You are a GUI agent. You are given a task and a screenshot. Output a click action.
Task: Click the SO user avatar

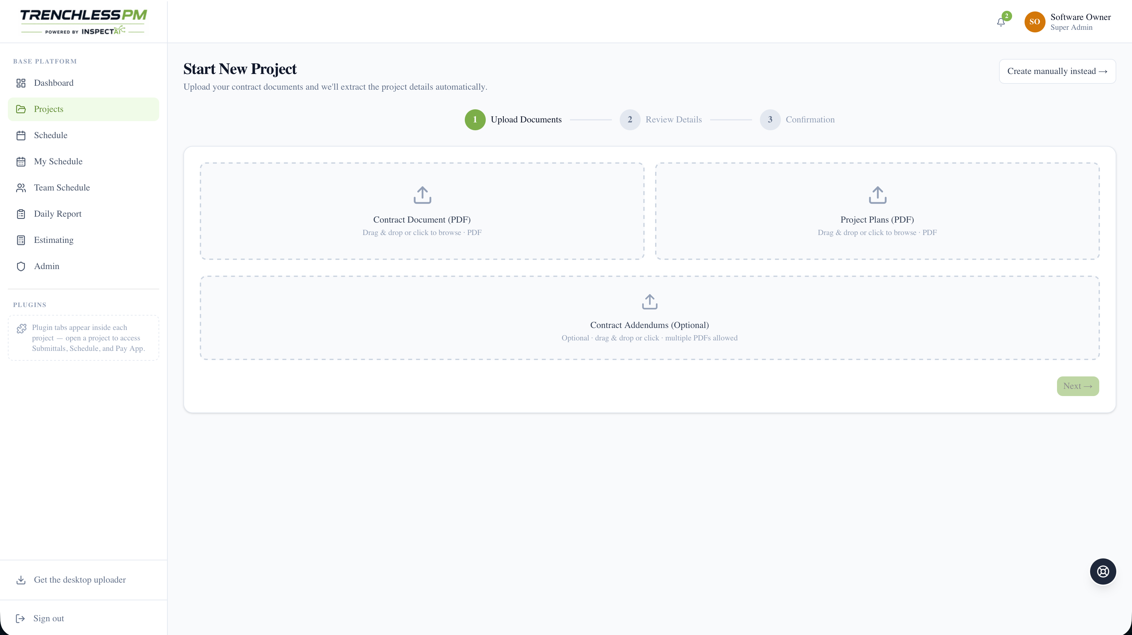[x=1034, y=22]
